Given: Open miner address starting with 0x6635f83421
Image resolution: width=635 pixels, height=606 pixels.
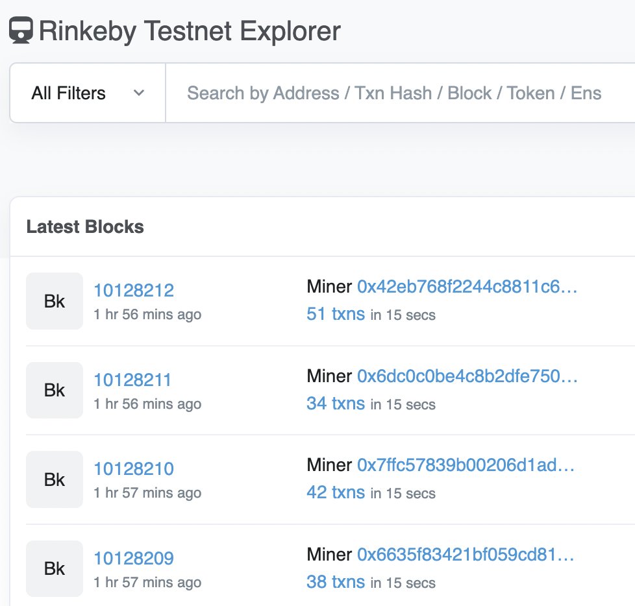Looking at the screenshot, I should [467, 554].
